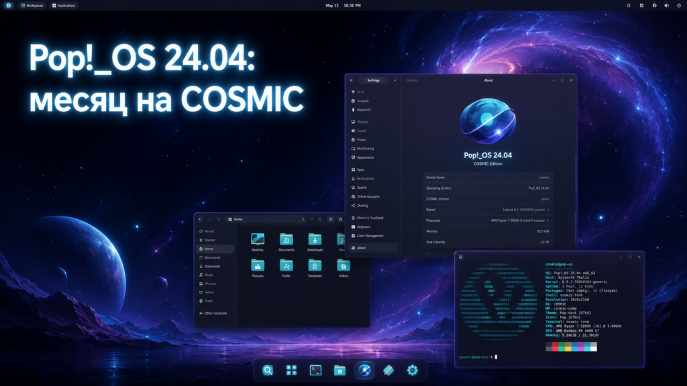Select Recent in the Files sidebar
Viewport: 687px width, 386px height.
click(x=215, y=231)
